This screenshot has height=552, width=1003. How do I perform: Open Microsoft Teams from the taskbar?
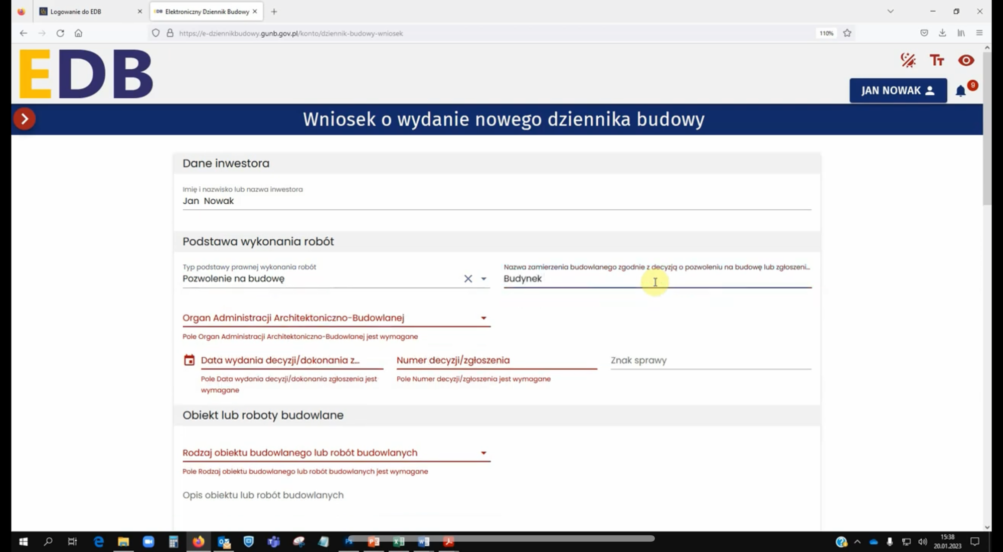pyautogui.click(x=273, y=541)
